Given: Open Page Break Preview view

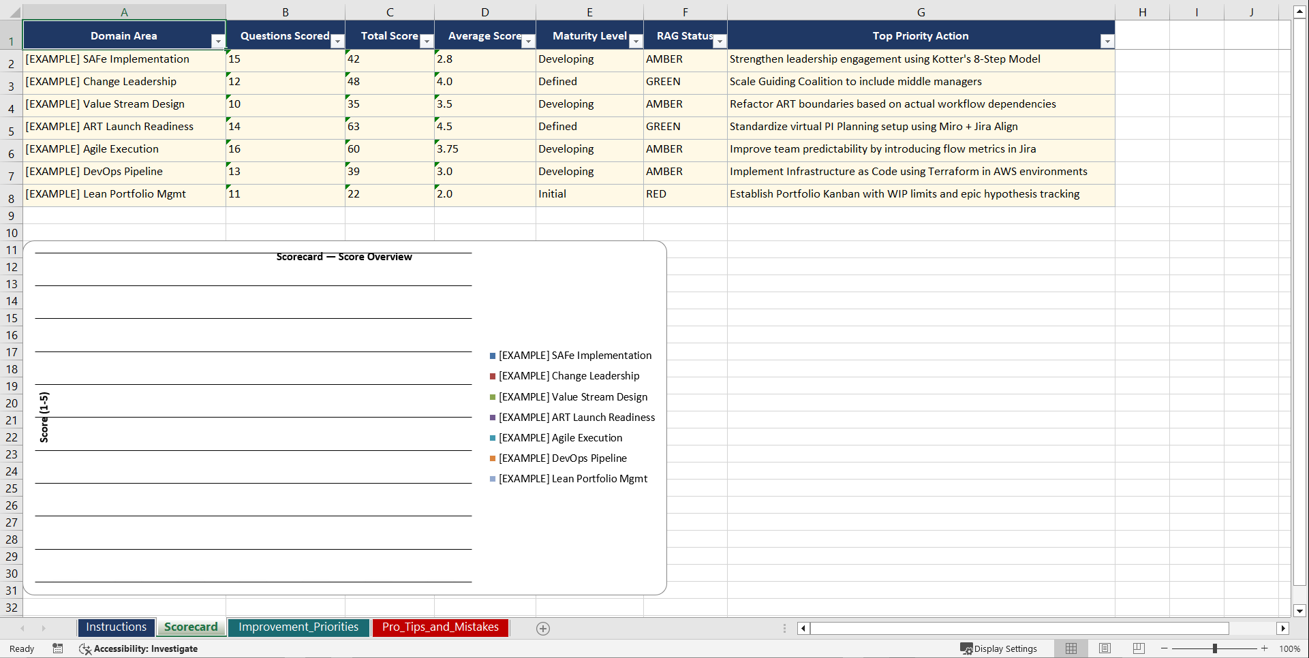Looking at the screenshot, I should pyautogui.click(x=1138, y=648).
